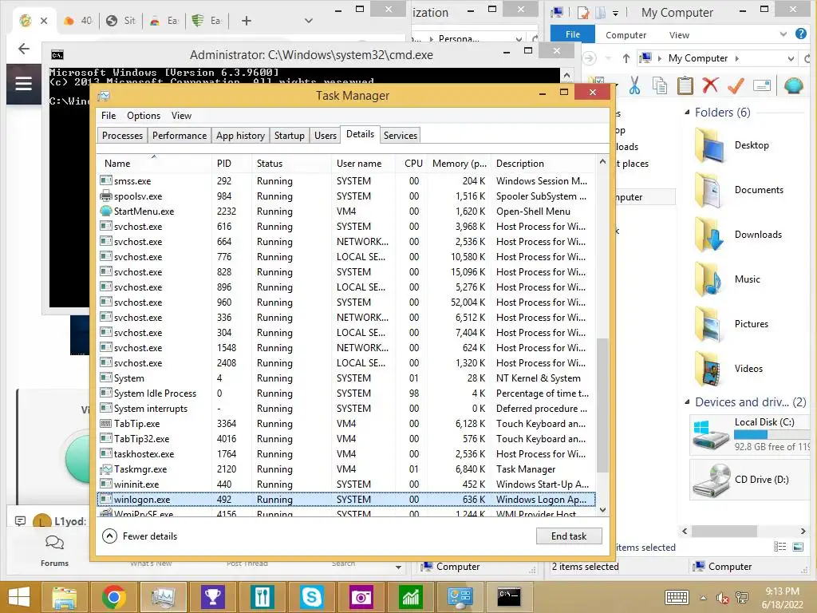Click End task button
The height and width of the screenshot is (613, 817).
click(569, 536)
